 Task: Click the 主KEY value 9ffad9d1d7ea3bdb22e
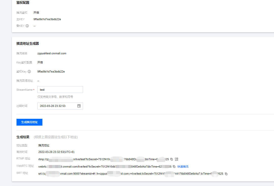pos(47,19)
